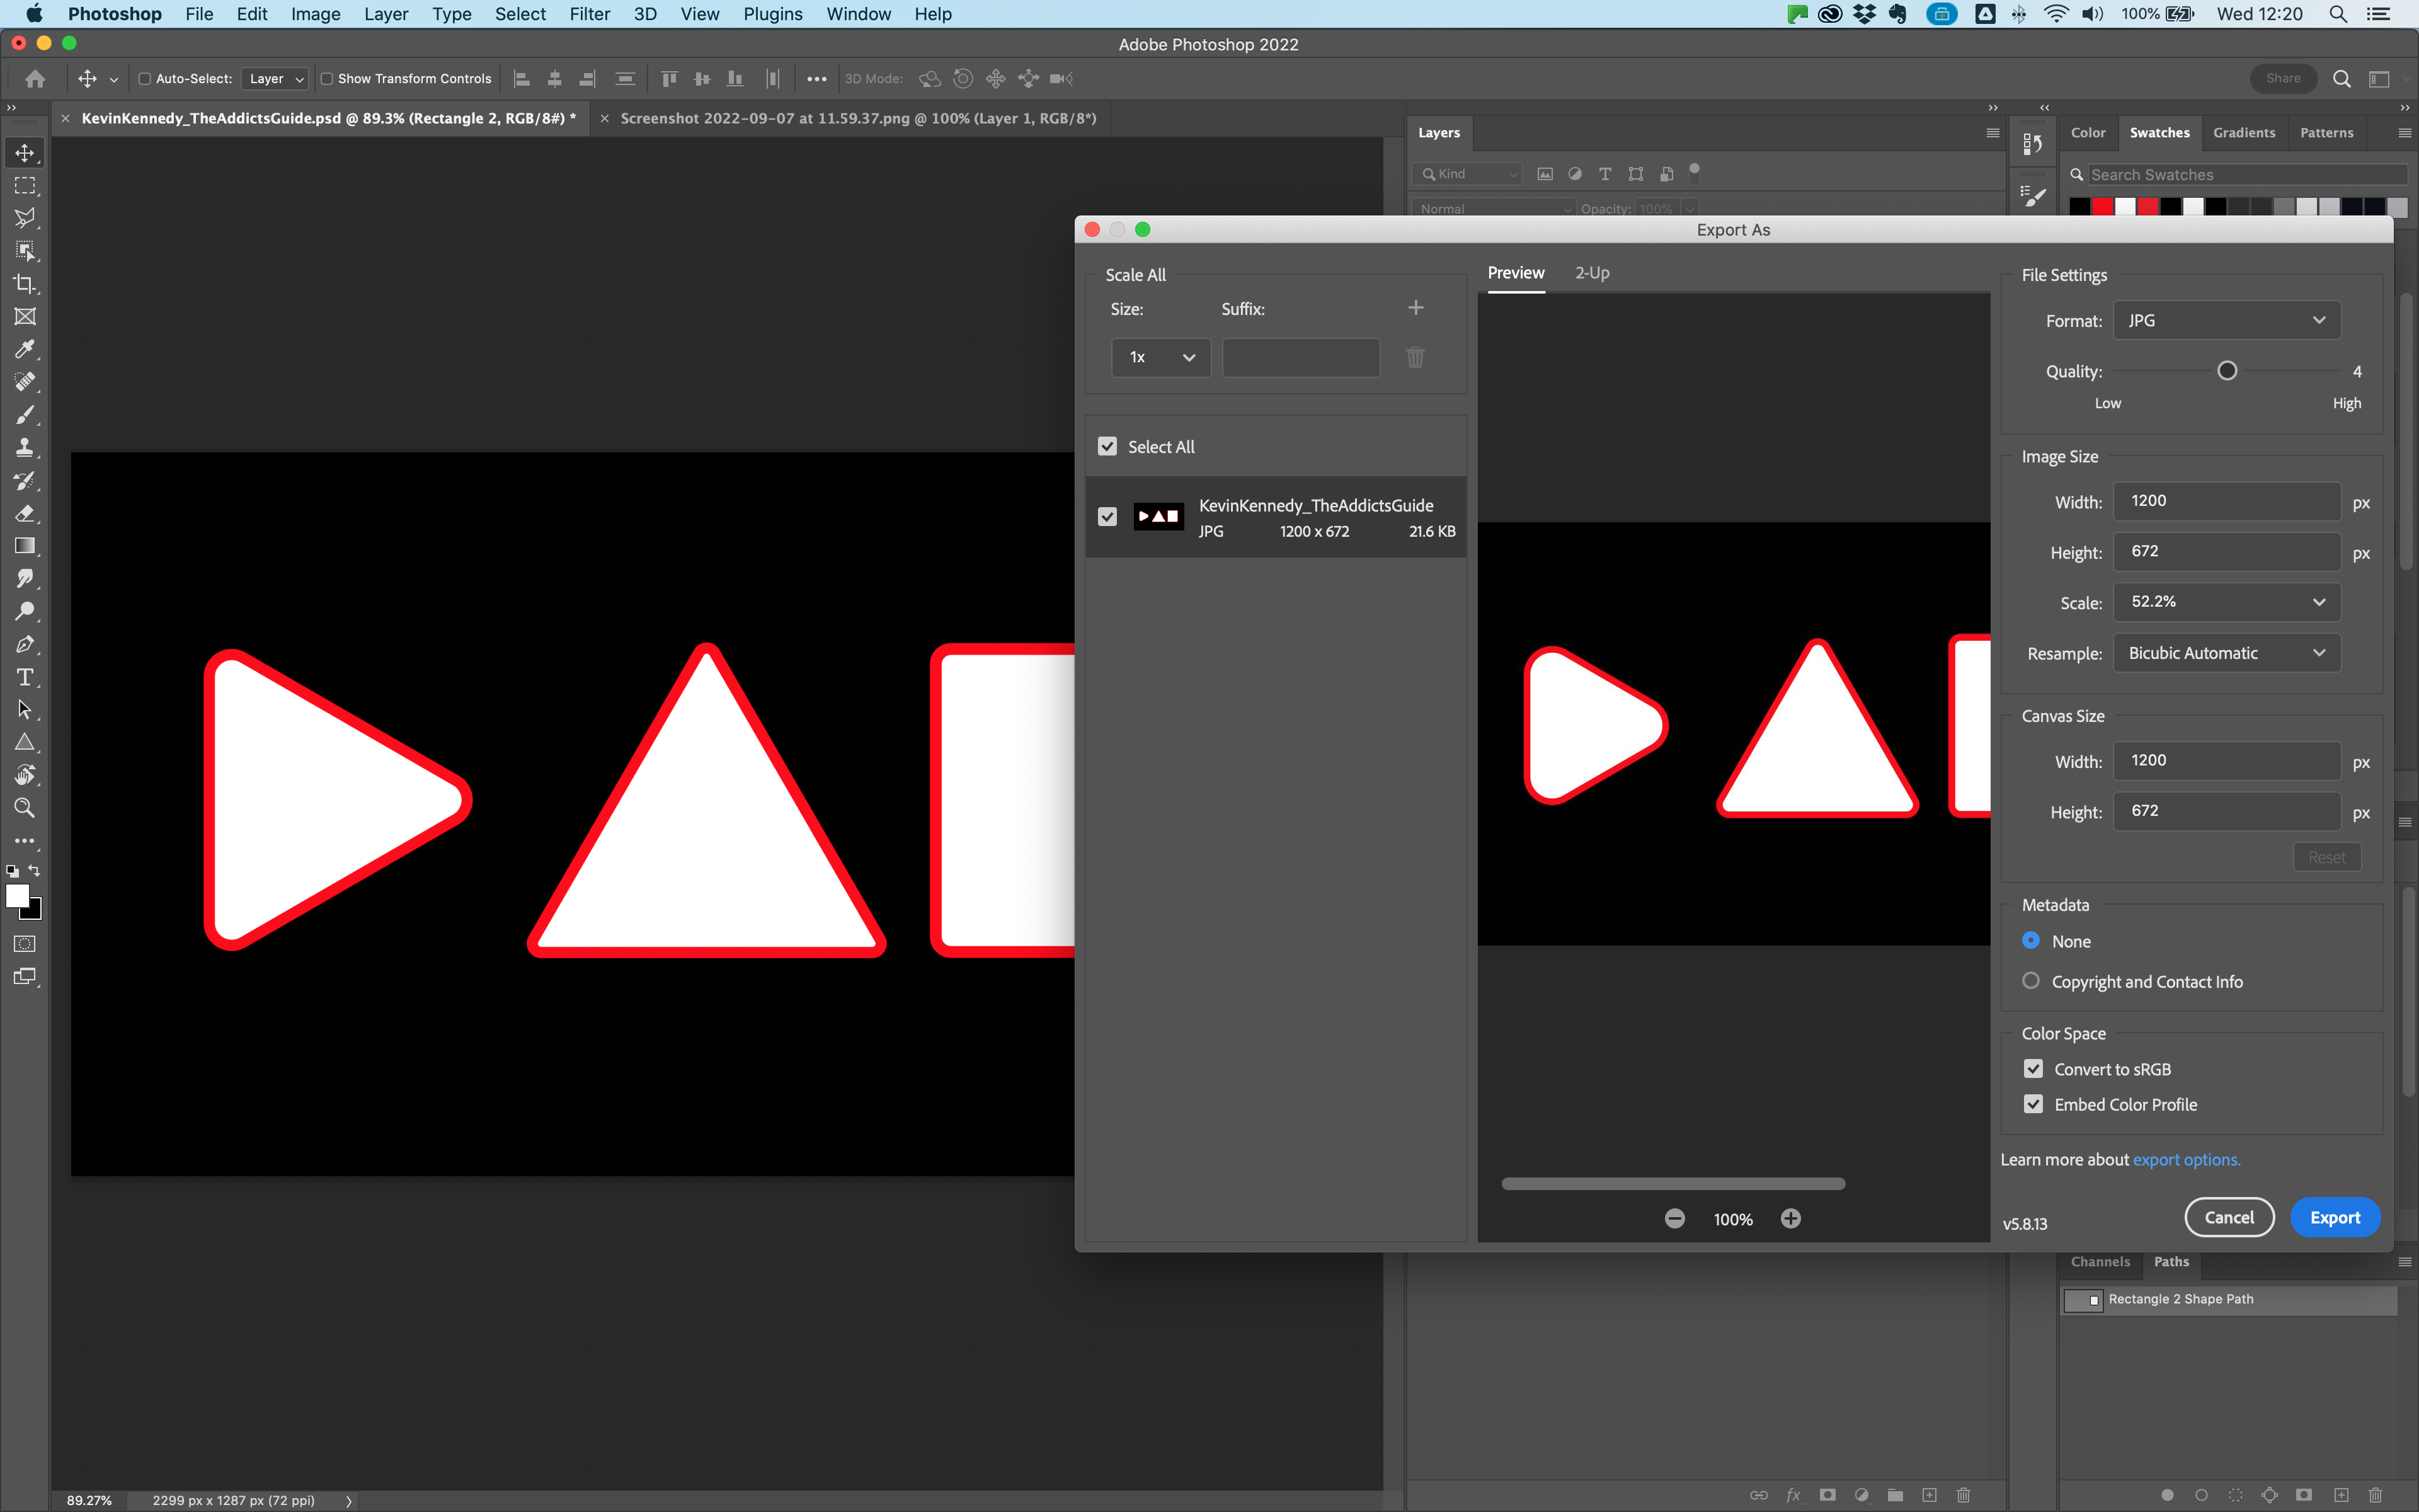Select the Crop tool
The image size is (2419, 1512).
[24, 284]
